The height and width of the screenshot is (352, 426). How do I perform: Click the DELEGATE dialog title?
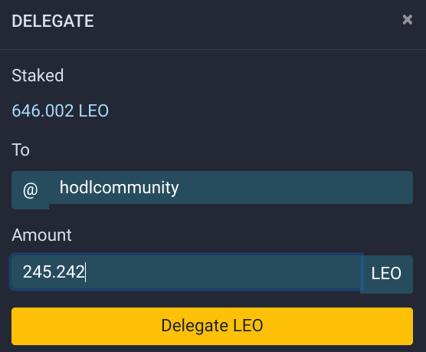[53, 21]
